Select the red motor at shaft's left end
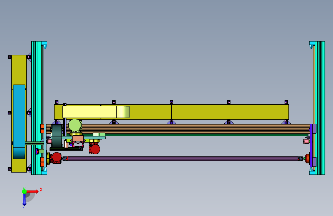Screen dimensions: 333x216 pos(56,158)
